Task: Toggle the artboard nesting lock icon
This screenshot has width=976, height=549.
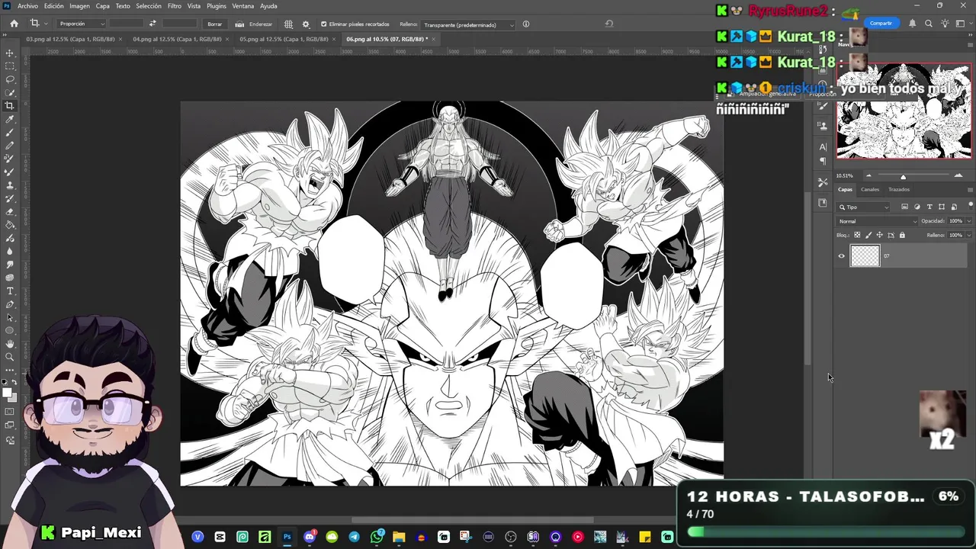Action: [889, 235]
